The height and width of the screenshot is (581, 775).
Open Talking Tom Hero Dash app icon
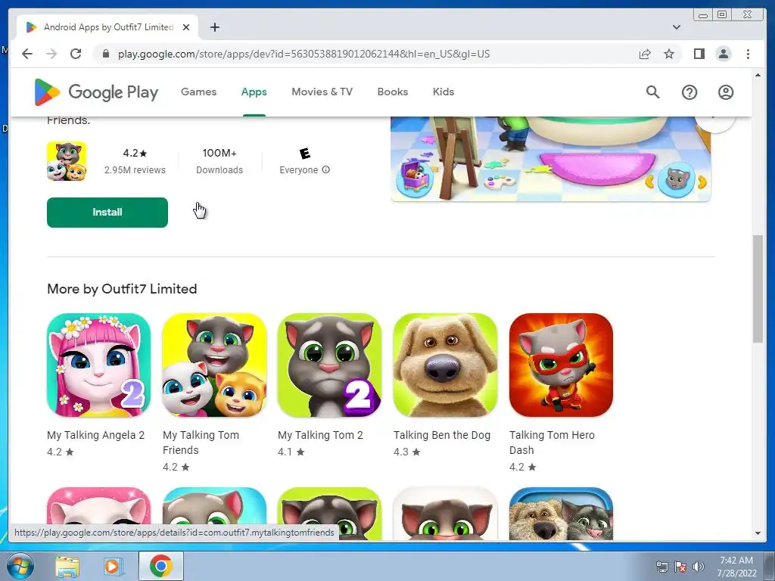561,365
